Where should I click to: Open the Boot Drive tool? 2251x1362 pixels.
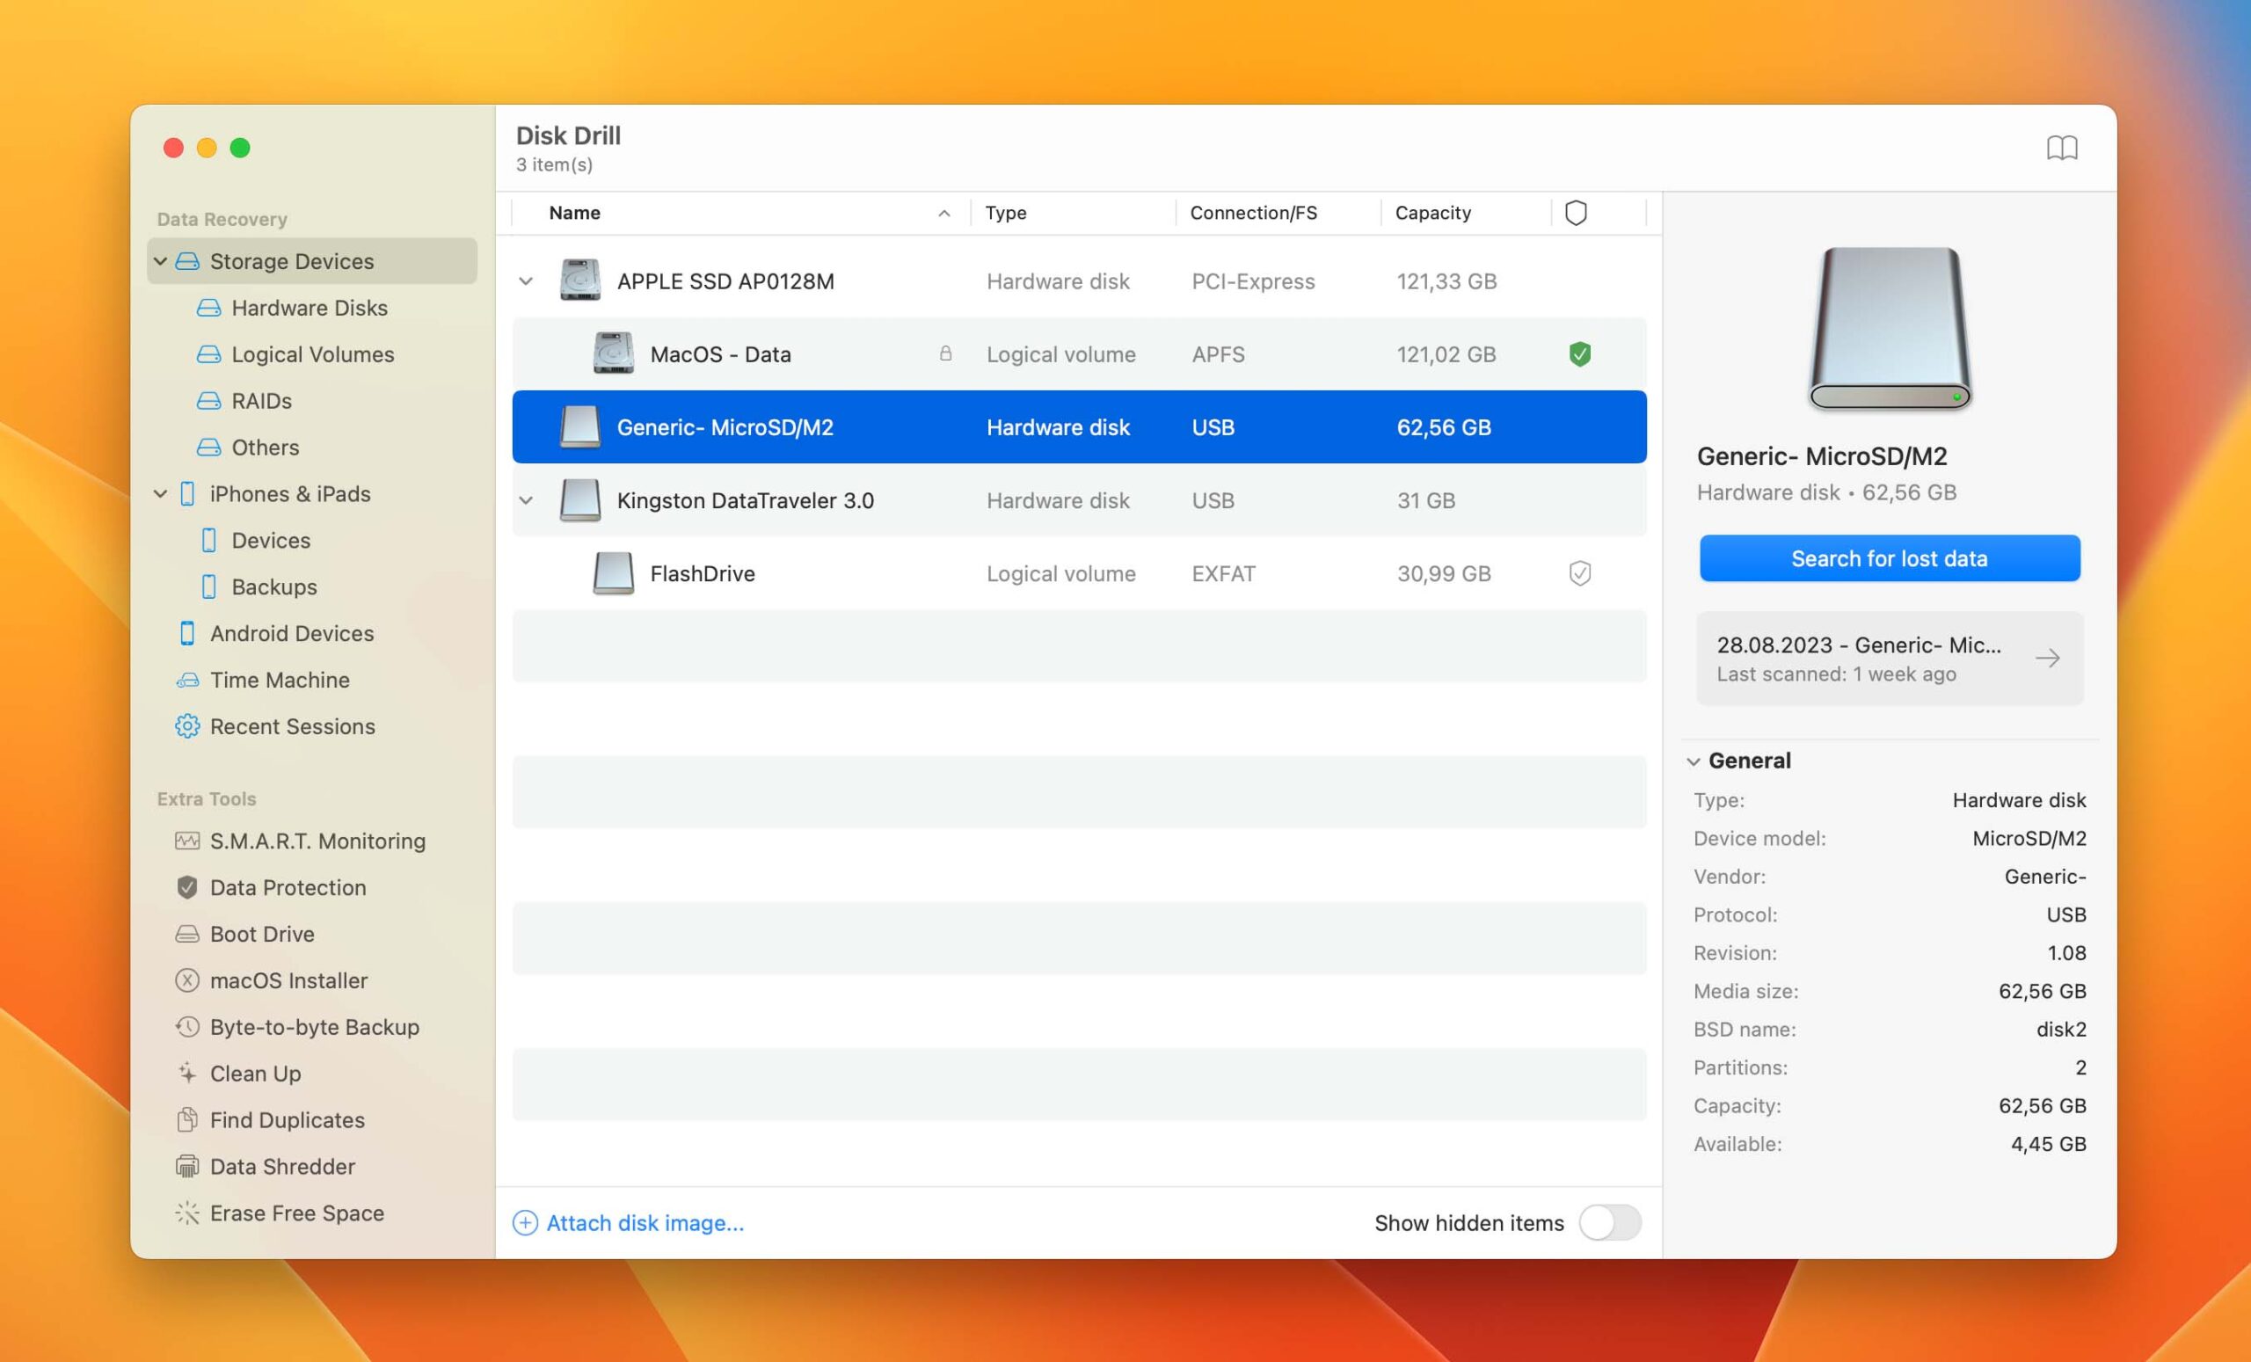262,933
